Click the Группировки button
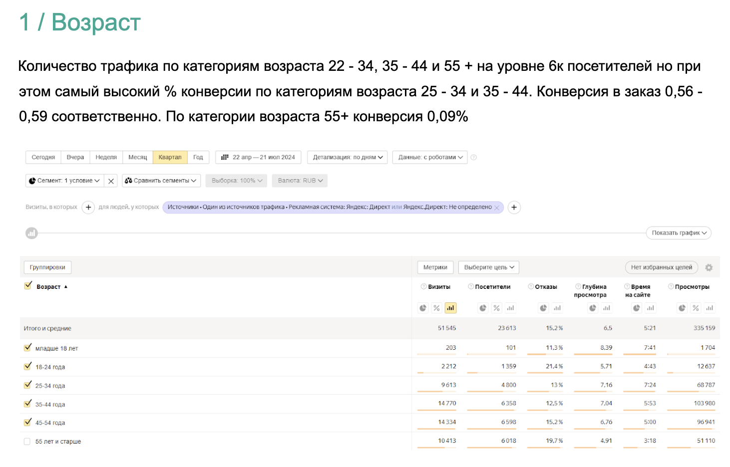This screenshot has width=730, height=467. [x=47, y=267]
